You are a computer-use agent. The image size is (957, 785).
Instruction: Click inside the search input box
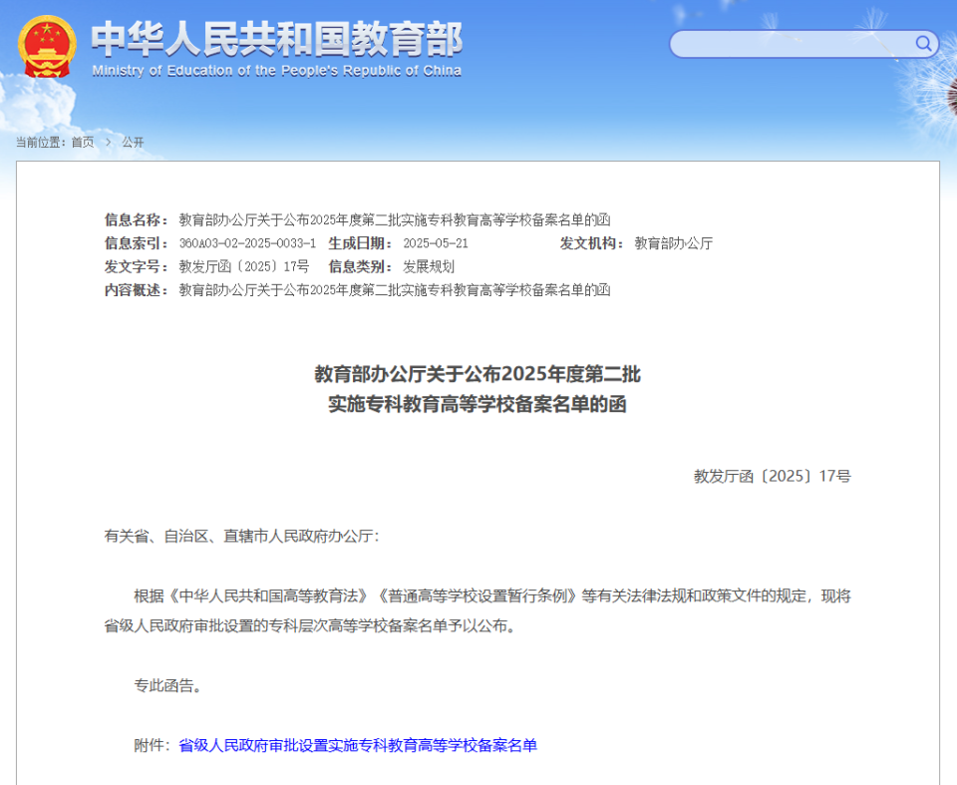(788, 44)
